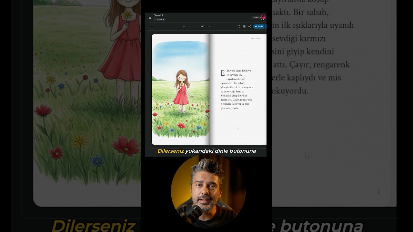The height and width of the screenshot is (232, 413).
Task: Click the redo arrow icon
Action: tap(189, 26)
